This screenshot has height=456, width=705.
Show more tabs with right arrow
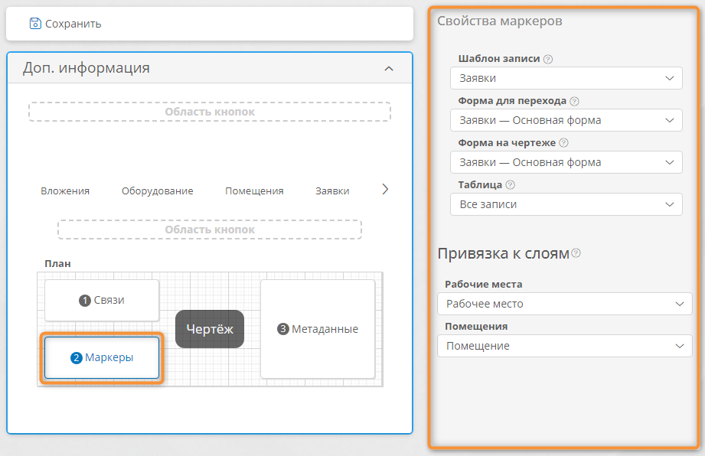[x=385, y=190]
